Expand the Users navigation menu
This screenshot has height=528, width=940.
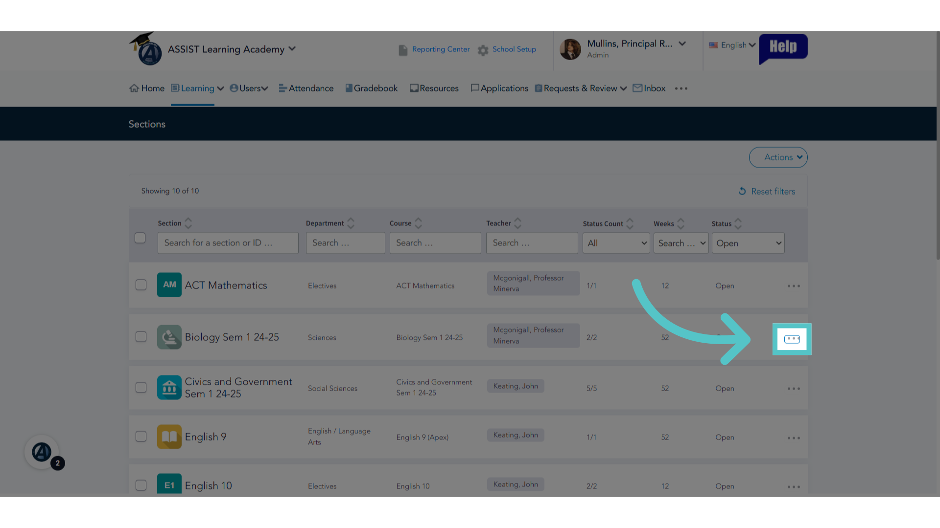click(249, 88)
